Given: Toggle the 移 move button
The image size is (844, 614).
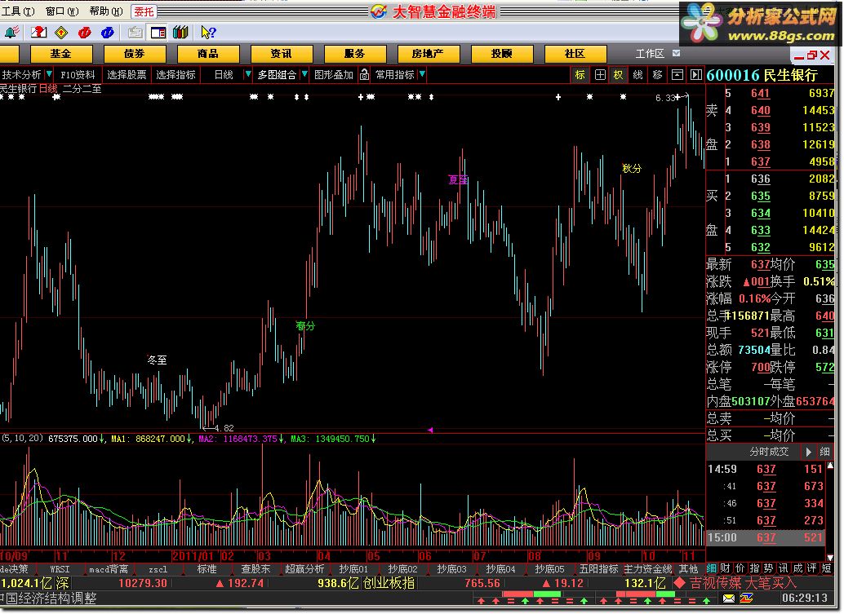Looking at the screenshot, I should [x=657, y=75].
